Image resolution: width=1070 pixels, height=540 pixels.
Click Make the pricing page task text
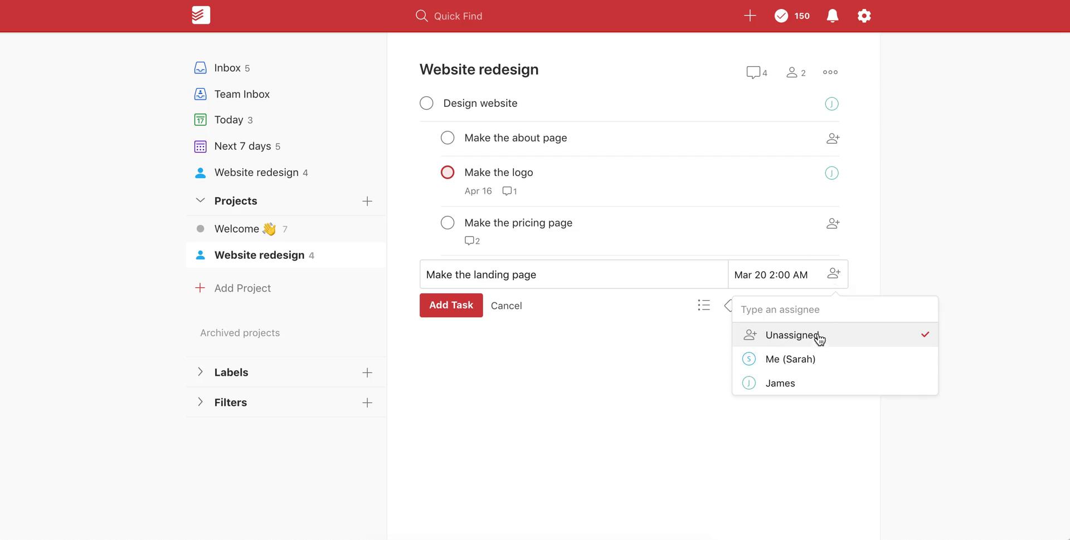pos(518,223)
